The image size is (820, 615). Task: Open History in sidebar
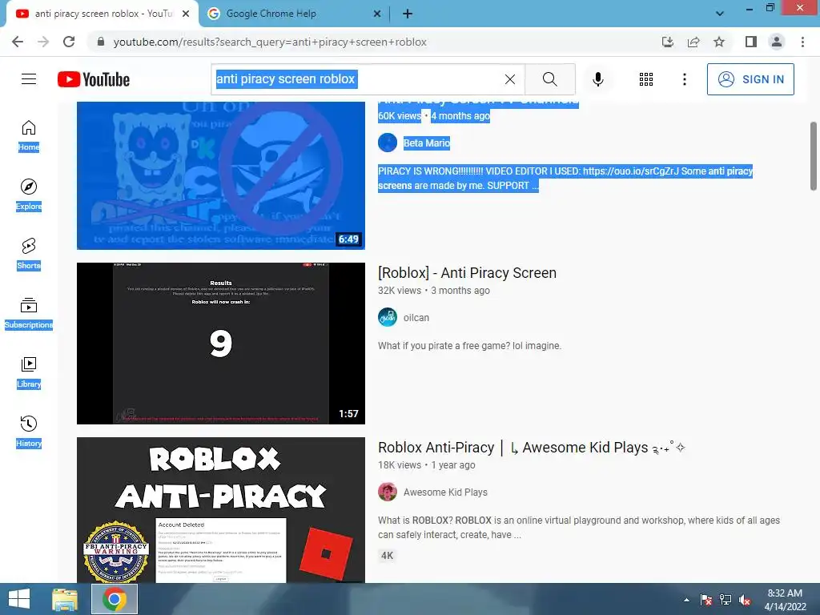(29, 432)
